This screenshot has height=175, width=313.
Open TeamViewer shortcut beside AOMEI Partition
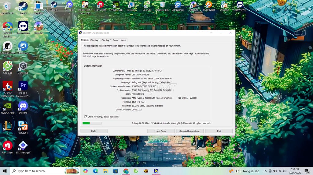coord(23,28)
